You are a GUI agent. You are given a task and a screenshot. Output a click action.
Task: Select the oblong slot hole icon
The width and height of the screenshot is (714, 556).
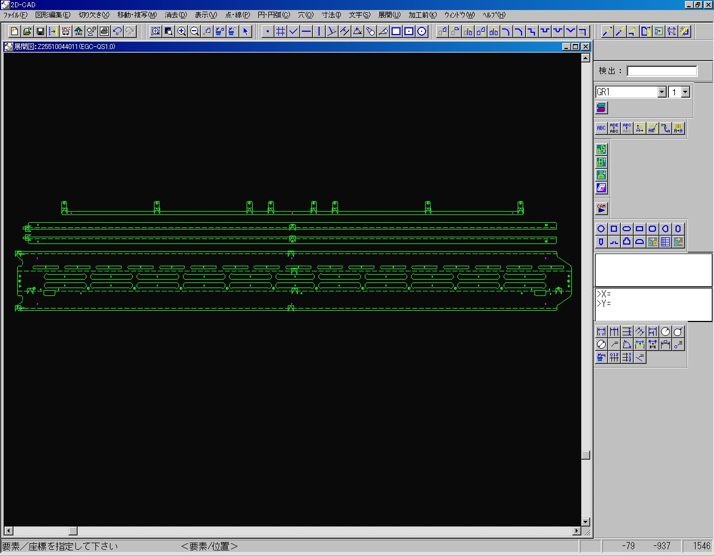(x=627, y=228)
